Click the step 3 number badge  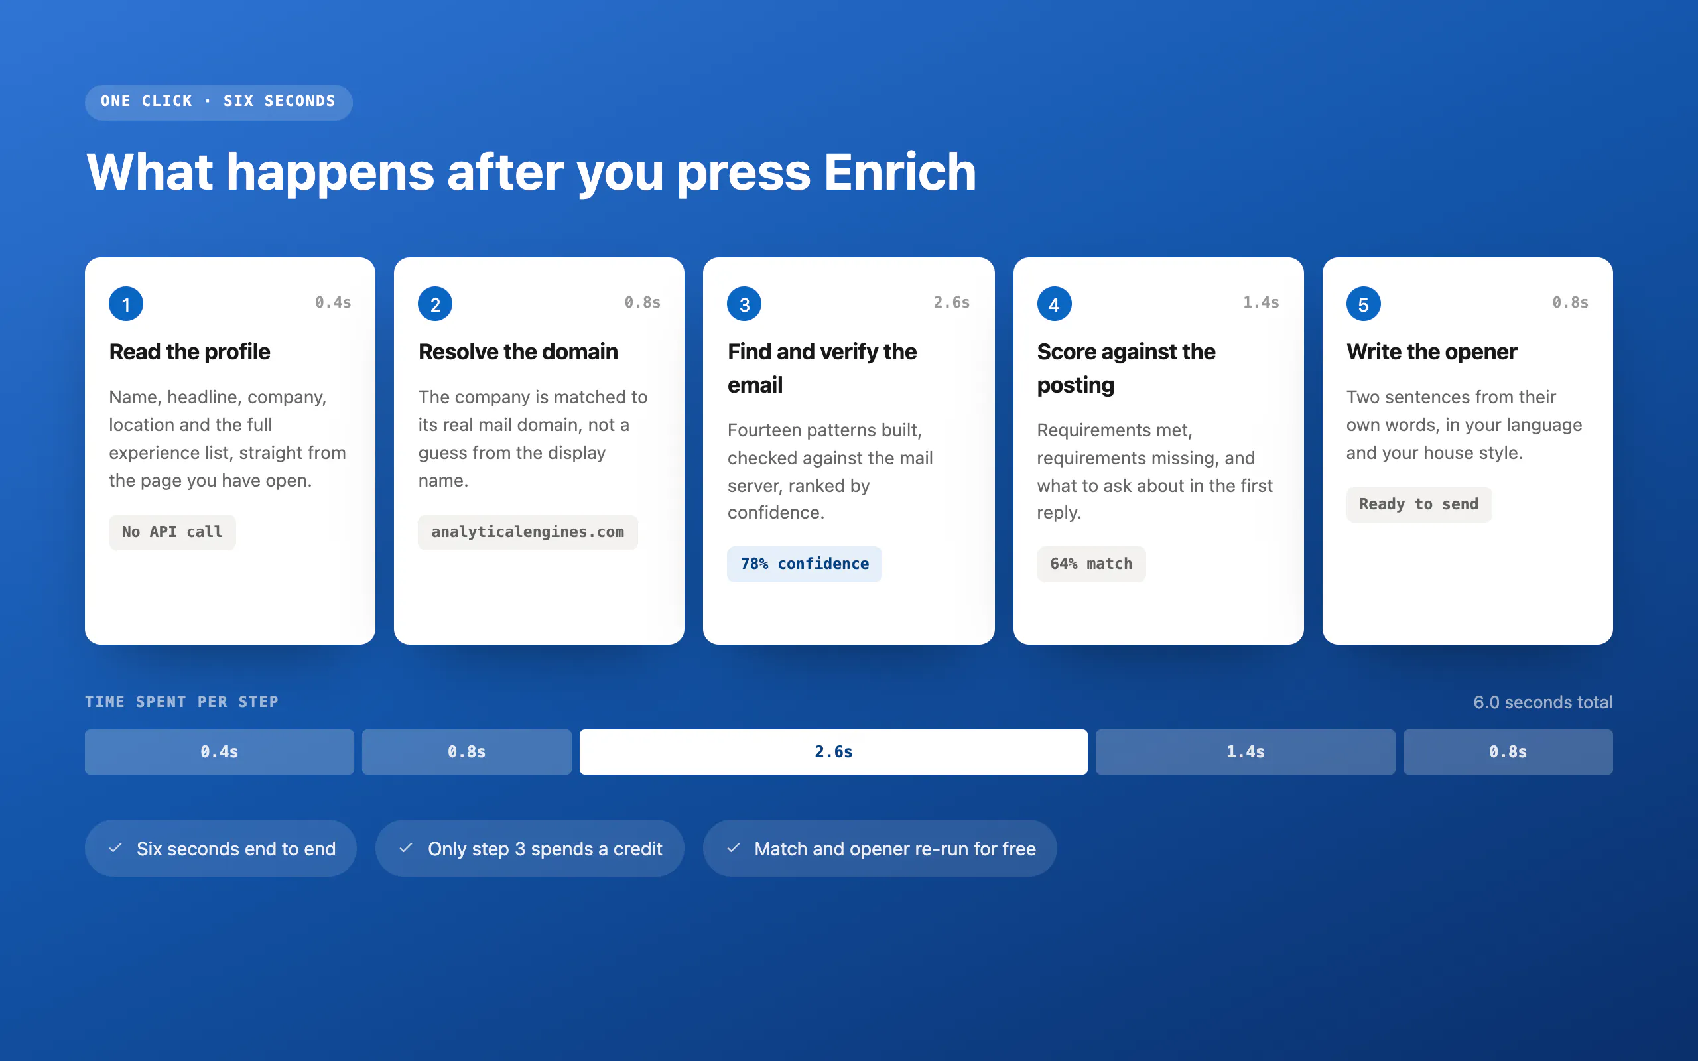click(x=744, y=304)
